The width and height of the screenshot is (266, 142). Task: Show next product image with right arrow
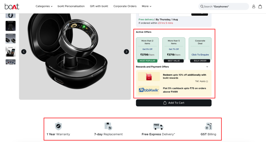126,52
